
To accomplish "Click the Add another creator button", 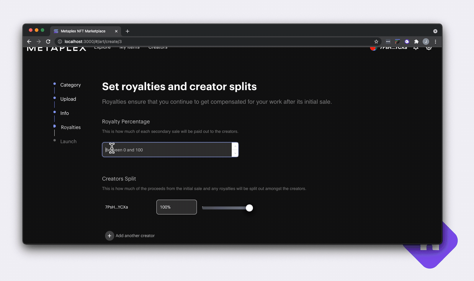I will click(130, 236).
